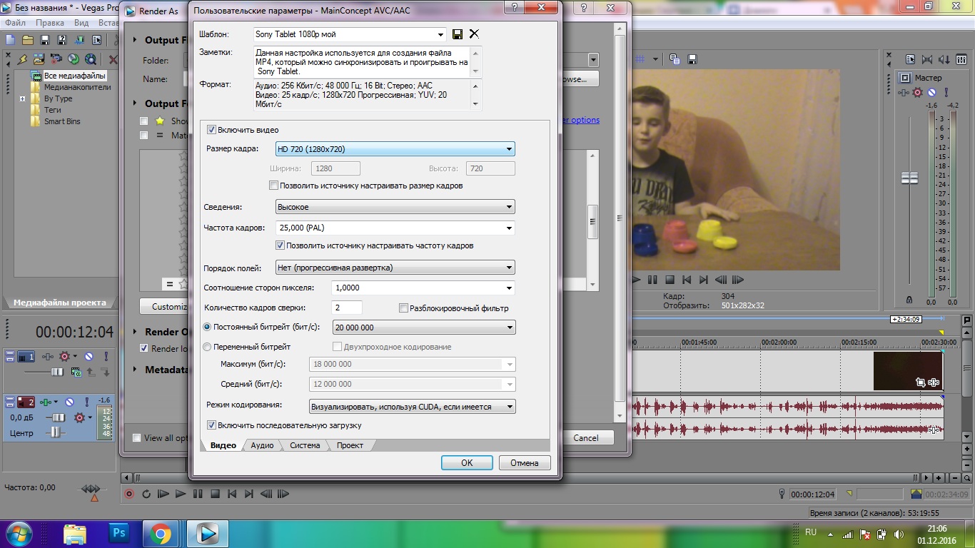Open the constant bitrate value dropdown
Screen dimensions: 975x548
pyautogui.click(x=424, y=328)
